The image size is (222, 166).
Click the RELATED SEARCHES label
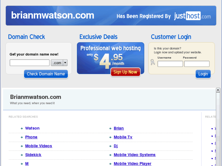tap(23, 117)
